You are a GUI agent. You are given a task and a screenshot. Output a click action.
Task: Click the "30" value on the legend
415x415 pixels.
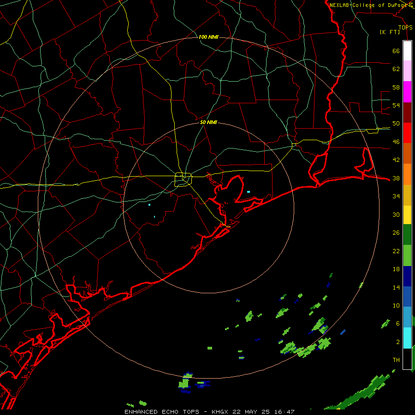(x=396, y=214)
